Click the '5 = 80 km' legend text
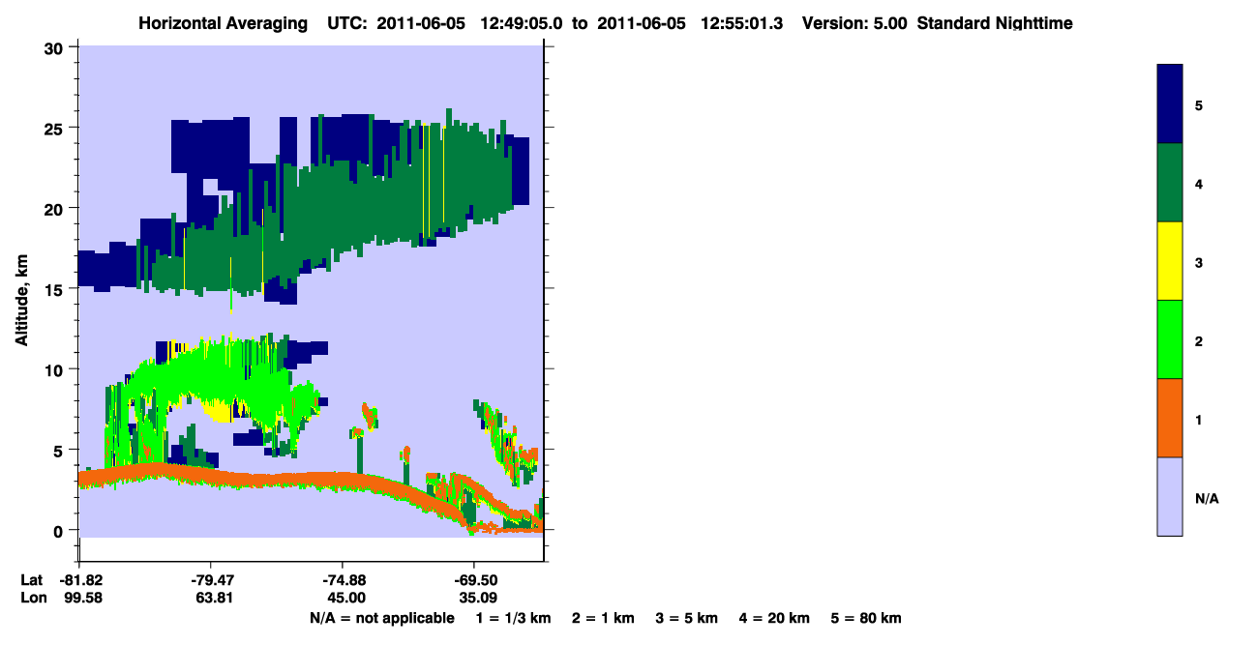This screenshot has width=1258, height=645. [866, 618]
